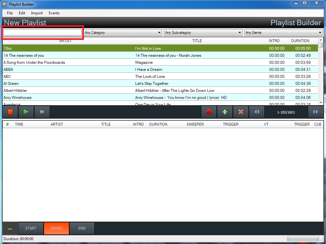Click the grey fast-forward preview button

tap(42, 112)
